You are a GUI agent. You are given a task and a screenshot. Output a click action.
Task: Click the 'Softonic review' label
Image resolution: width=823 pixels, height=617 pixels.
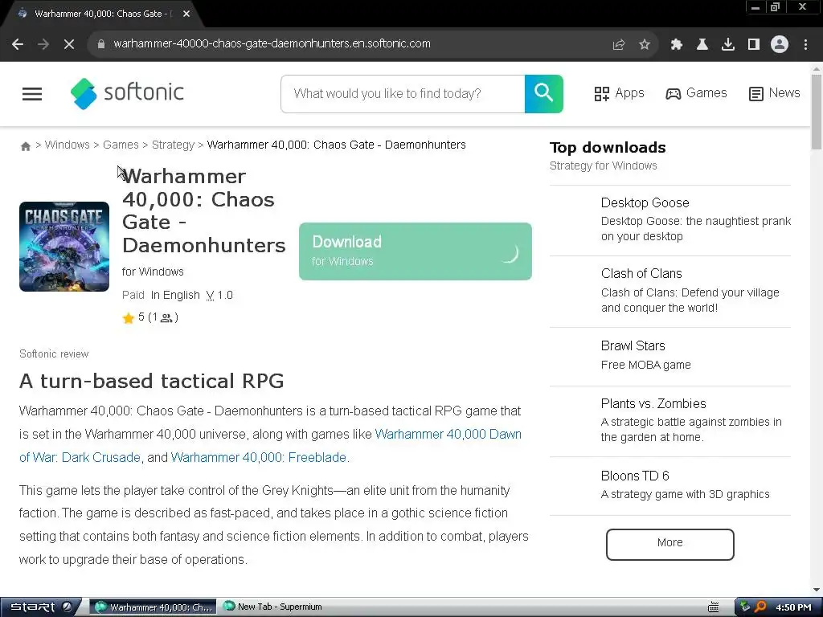(54, 354)
